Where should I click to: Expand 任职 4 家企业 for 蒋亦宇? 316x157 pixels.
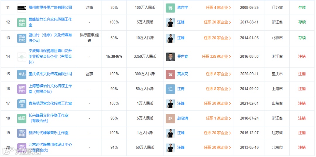click(218, 8)
